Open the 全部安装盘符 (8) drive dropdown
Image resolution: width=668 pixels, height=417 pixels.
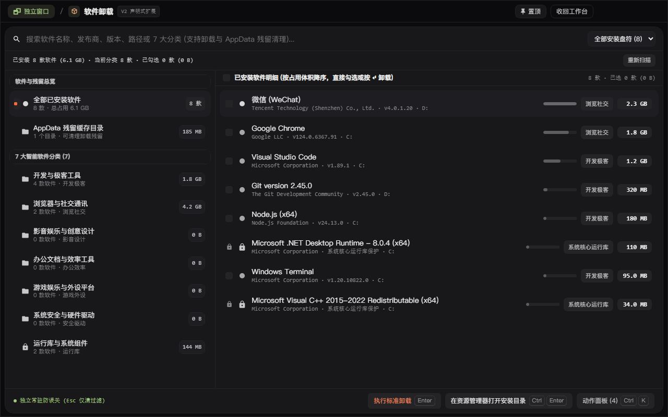[622, 39]
